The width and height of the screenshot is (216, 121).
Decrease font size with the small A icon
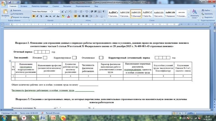point(66,12)
